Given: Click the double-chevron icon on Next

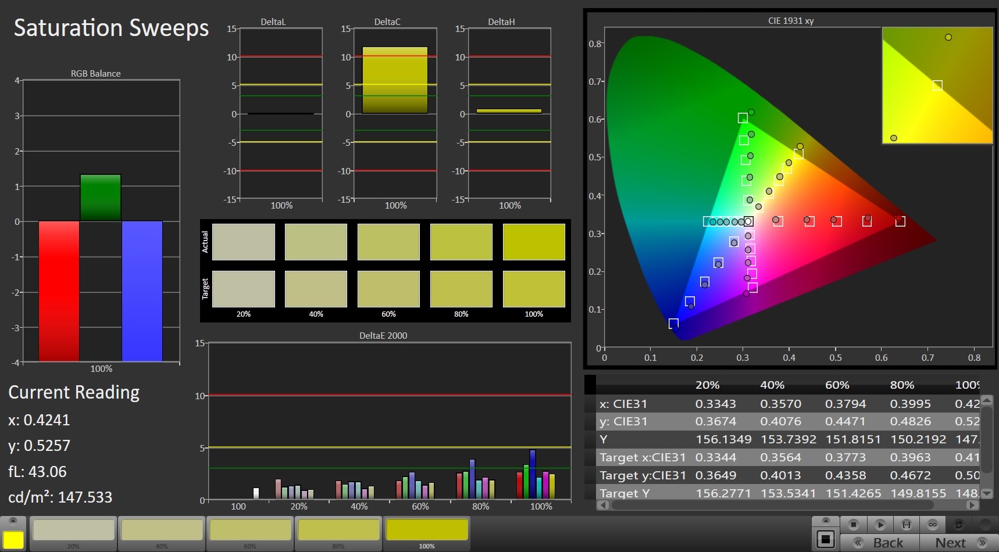Looking at the screenshot, I should [983, 543].
